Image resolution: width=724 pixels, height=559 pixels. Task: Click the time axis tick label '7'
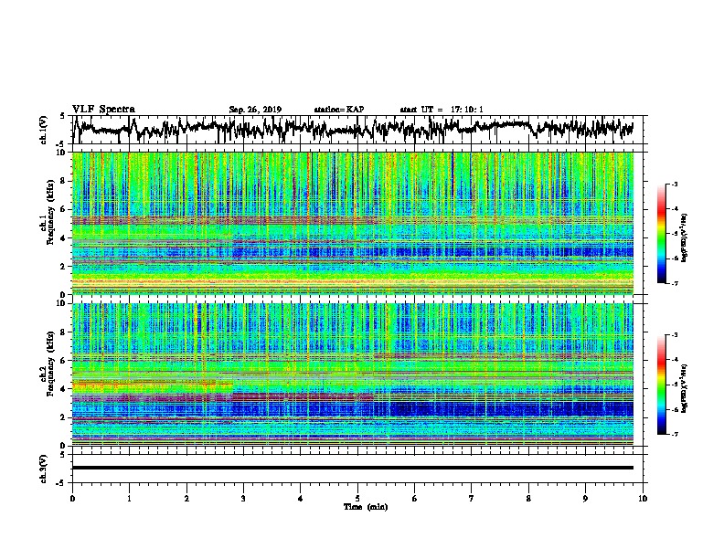coord(472,499)
